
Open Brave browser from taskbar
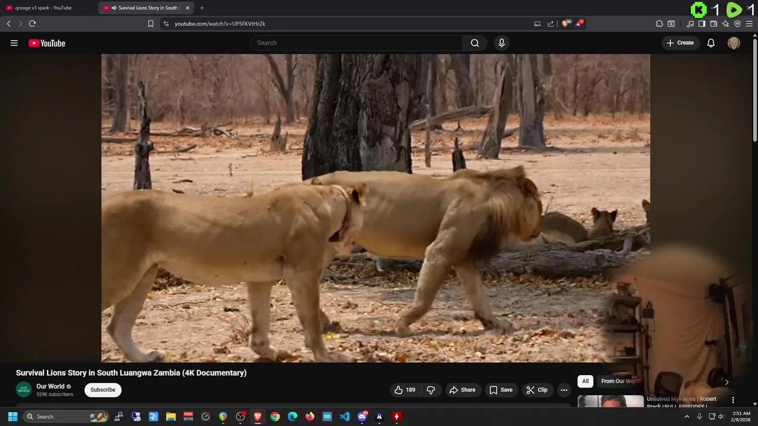coord(258,417)
